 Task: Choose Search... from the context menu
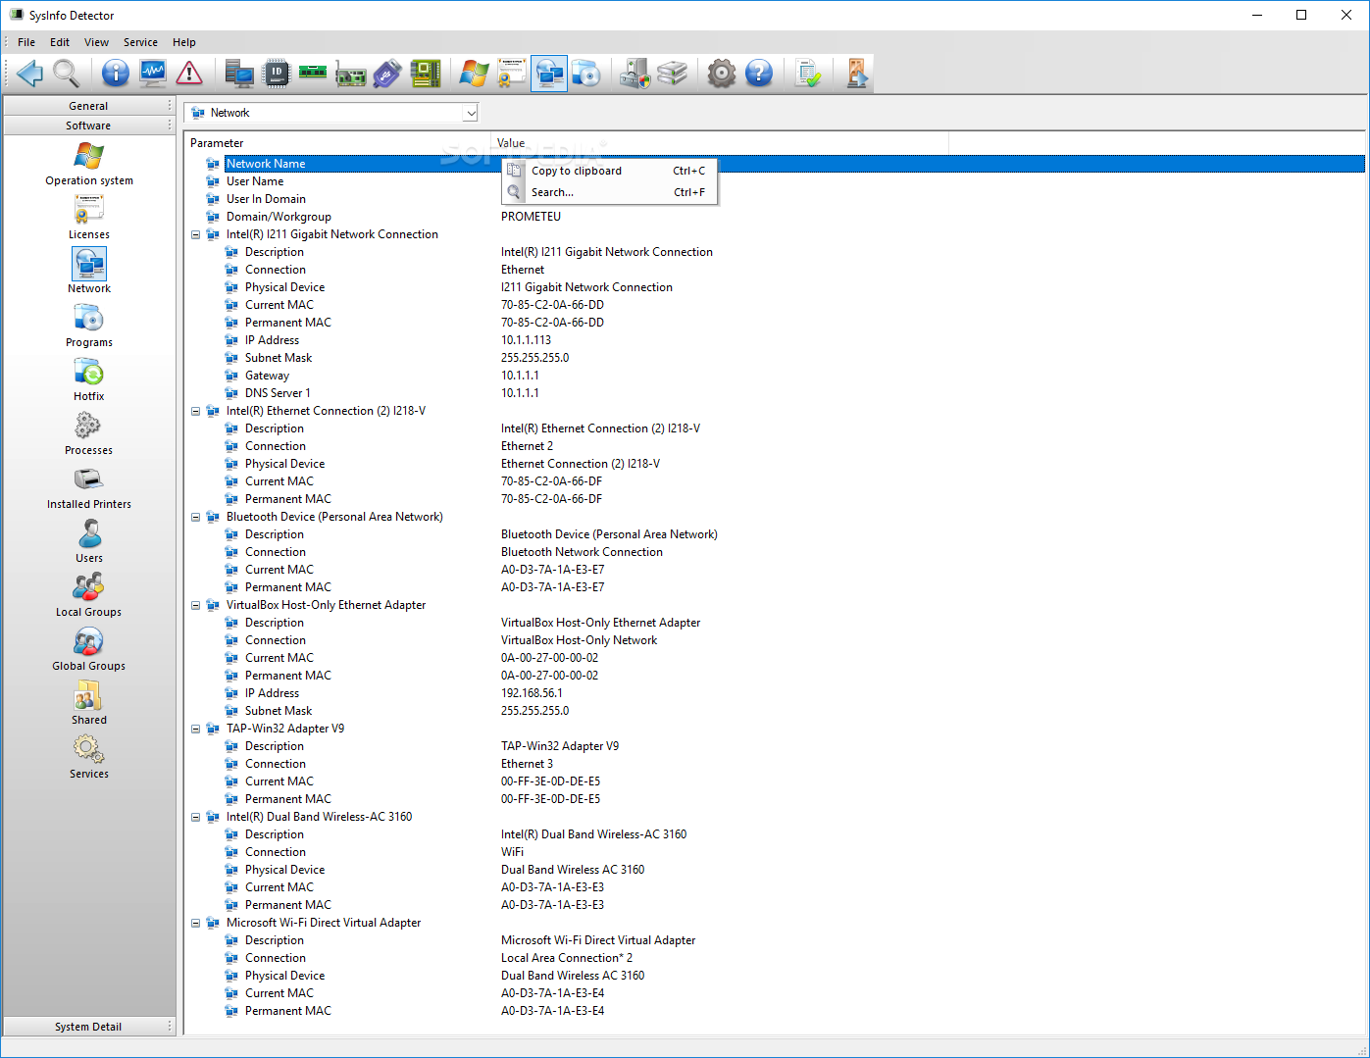point(610,192)
